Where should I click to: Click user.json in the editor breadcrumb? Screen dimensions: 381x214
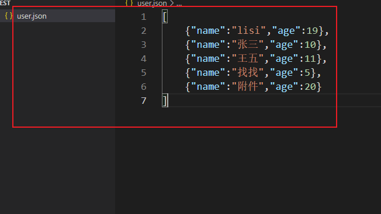coord(152,3)
